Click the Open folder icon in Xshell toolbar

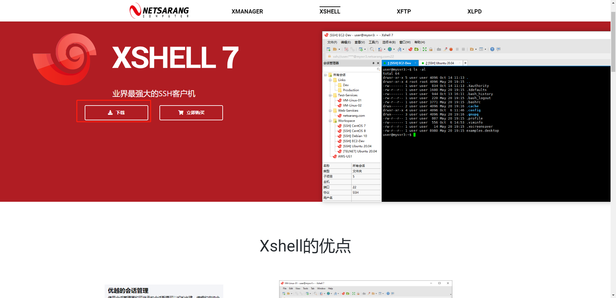[335, 49]
